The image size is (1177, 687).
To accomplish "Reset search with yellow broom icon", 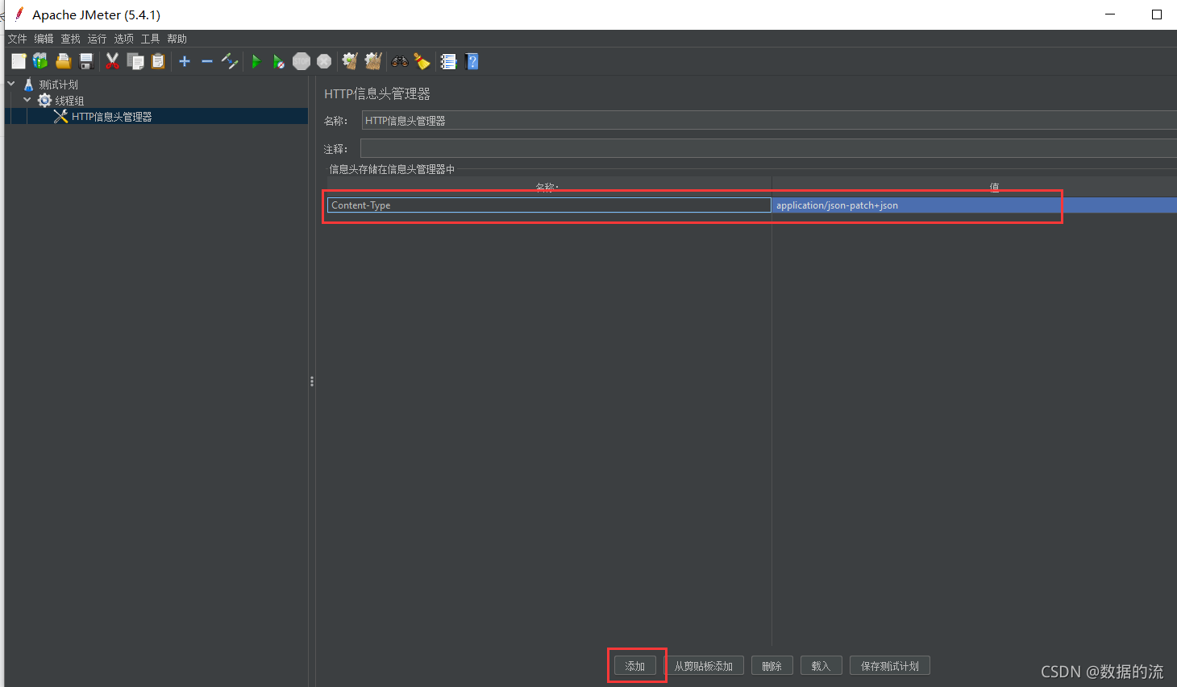I will point(422,61).
